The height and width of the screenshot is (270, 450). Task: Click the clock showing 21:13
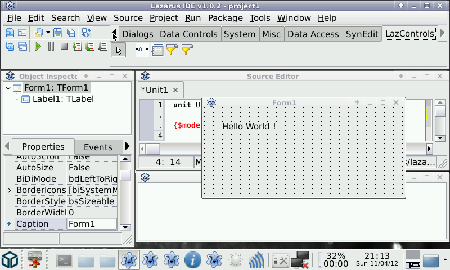[x=377, y=255]
